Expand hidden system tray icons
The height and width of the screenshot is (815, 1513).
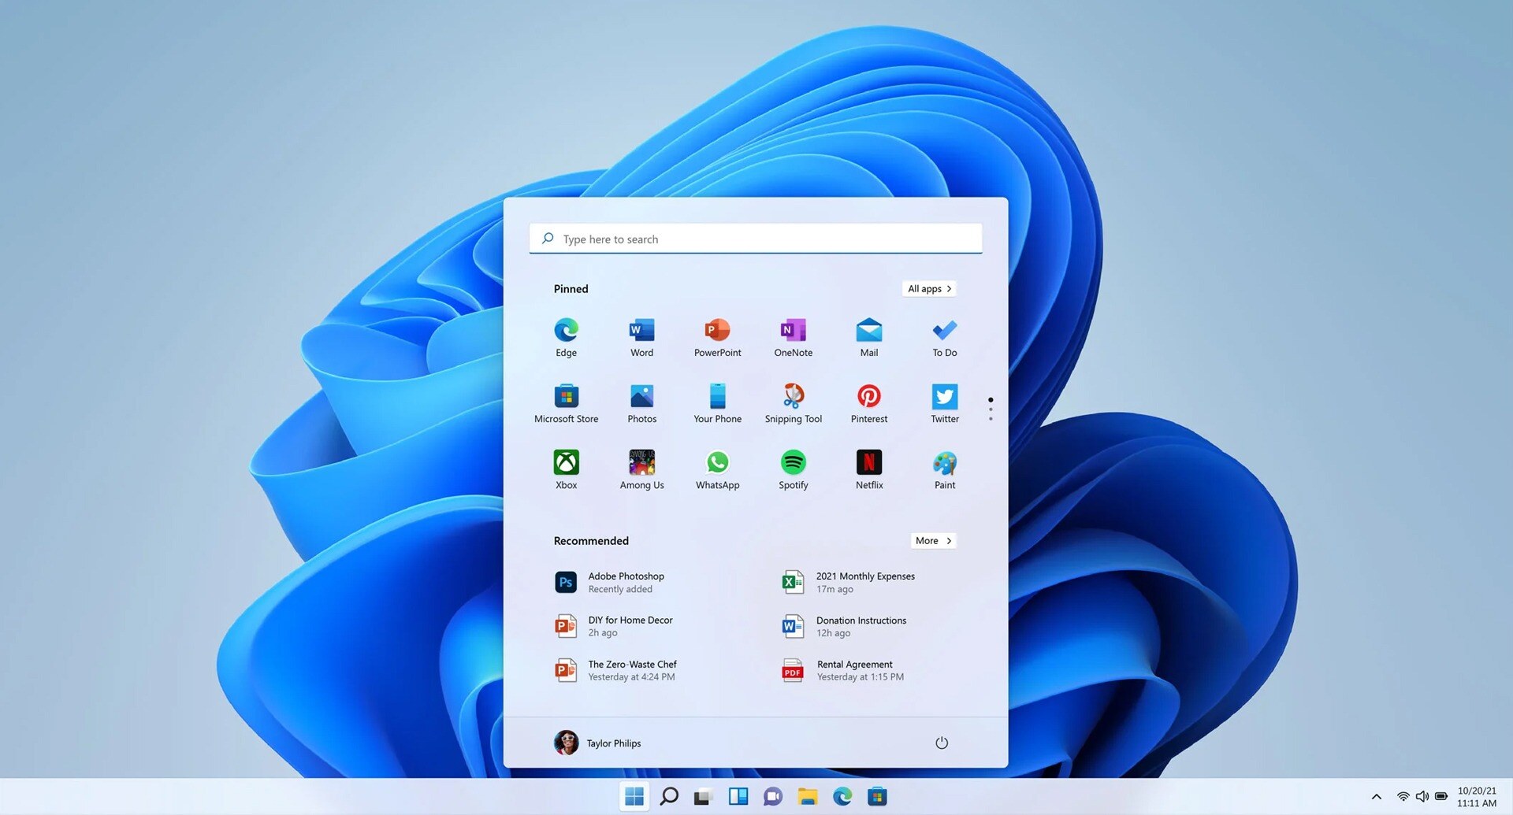coord(1376,796)
